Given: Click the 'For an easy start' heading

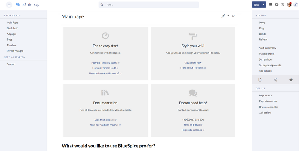Looking at the screenshot, I should pyautogui.click(x=105, y=46).
